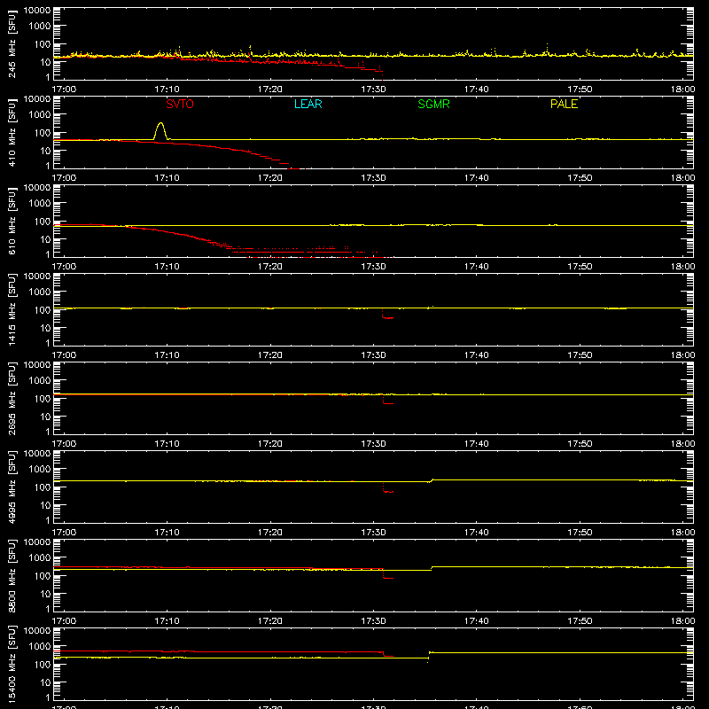Select the 245 MHz [SFU] axis title
709x709 pixels.
12,43
